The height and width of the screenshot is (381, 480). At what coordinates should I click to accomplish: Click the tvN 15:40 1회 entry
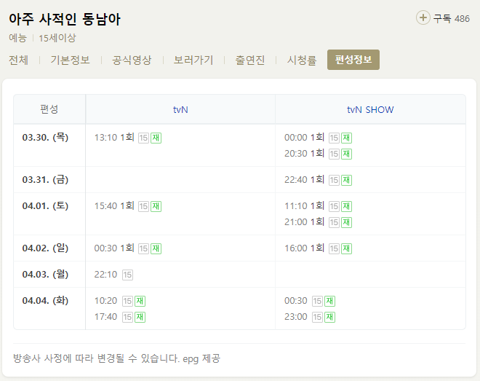coord(128,206)
